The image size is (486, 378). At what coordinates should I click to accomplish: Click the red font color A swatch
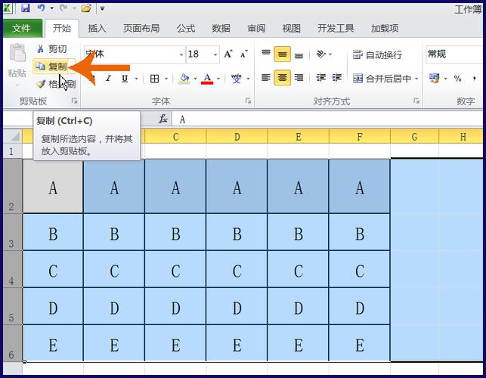point(207,79)
